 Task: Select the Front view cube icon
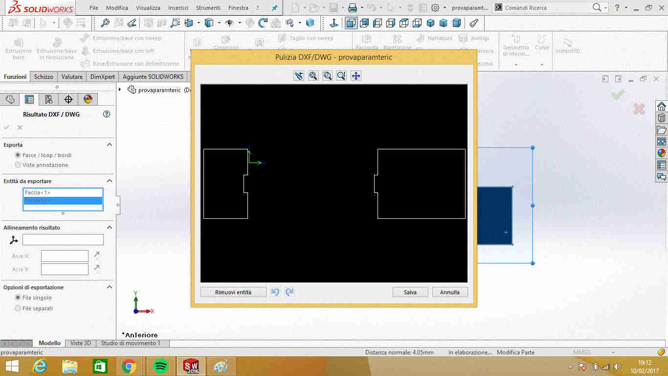coord(351,23)
